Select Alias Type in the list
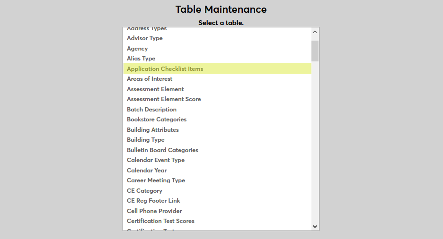443x239 pixels. 141,59
